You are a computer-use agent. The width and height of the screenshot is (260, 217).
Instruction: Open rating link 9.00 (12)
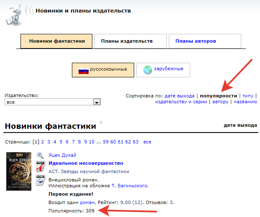(131, 202)
